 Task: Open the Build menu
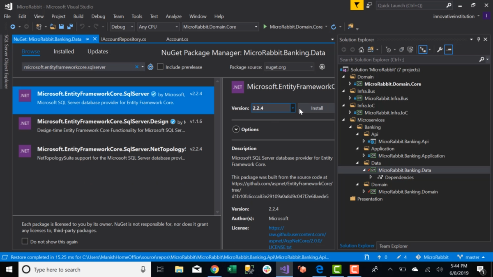[78, 16]
